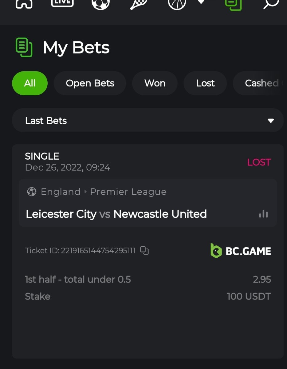Click the BC.GAME logo
The image size is (287, 369).
pos(241,251)
